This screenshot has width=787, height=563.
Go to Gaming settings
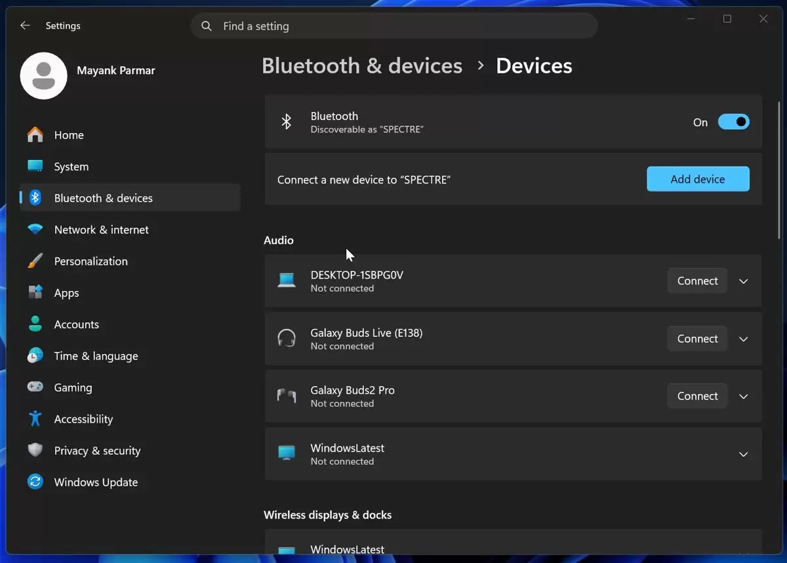(x=130, y=387)
